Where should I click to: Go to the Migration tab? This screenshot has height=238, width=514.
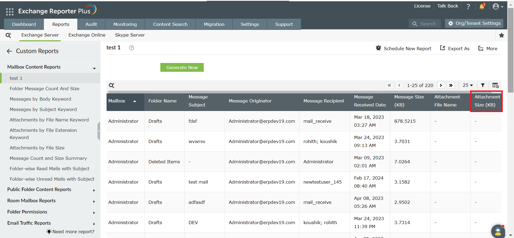point(214,24)
